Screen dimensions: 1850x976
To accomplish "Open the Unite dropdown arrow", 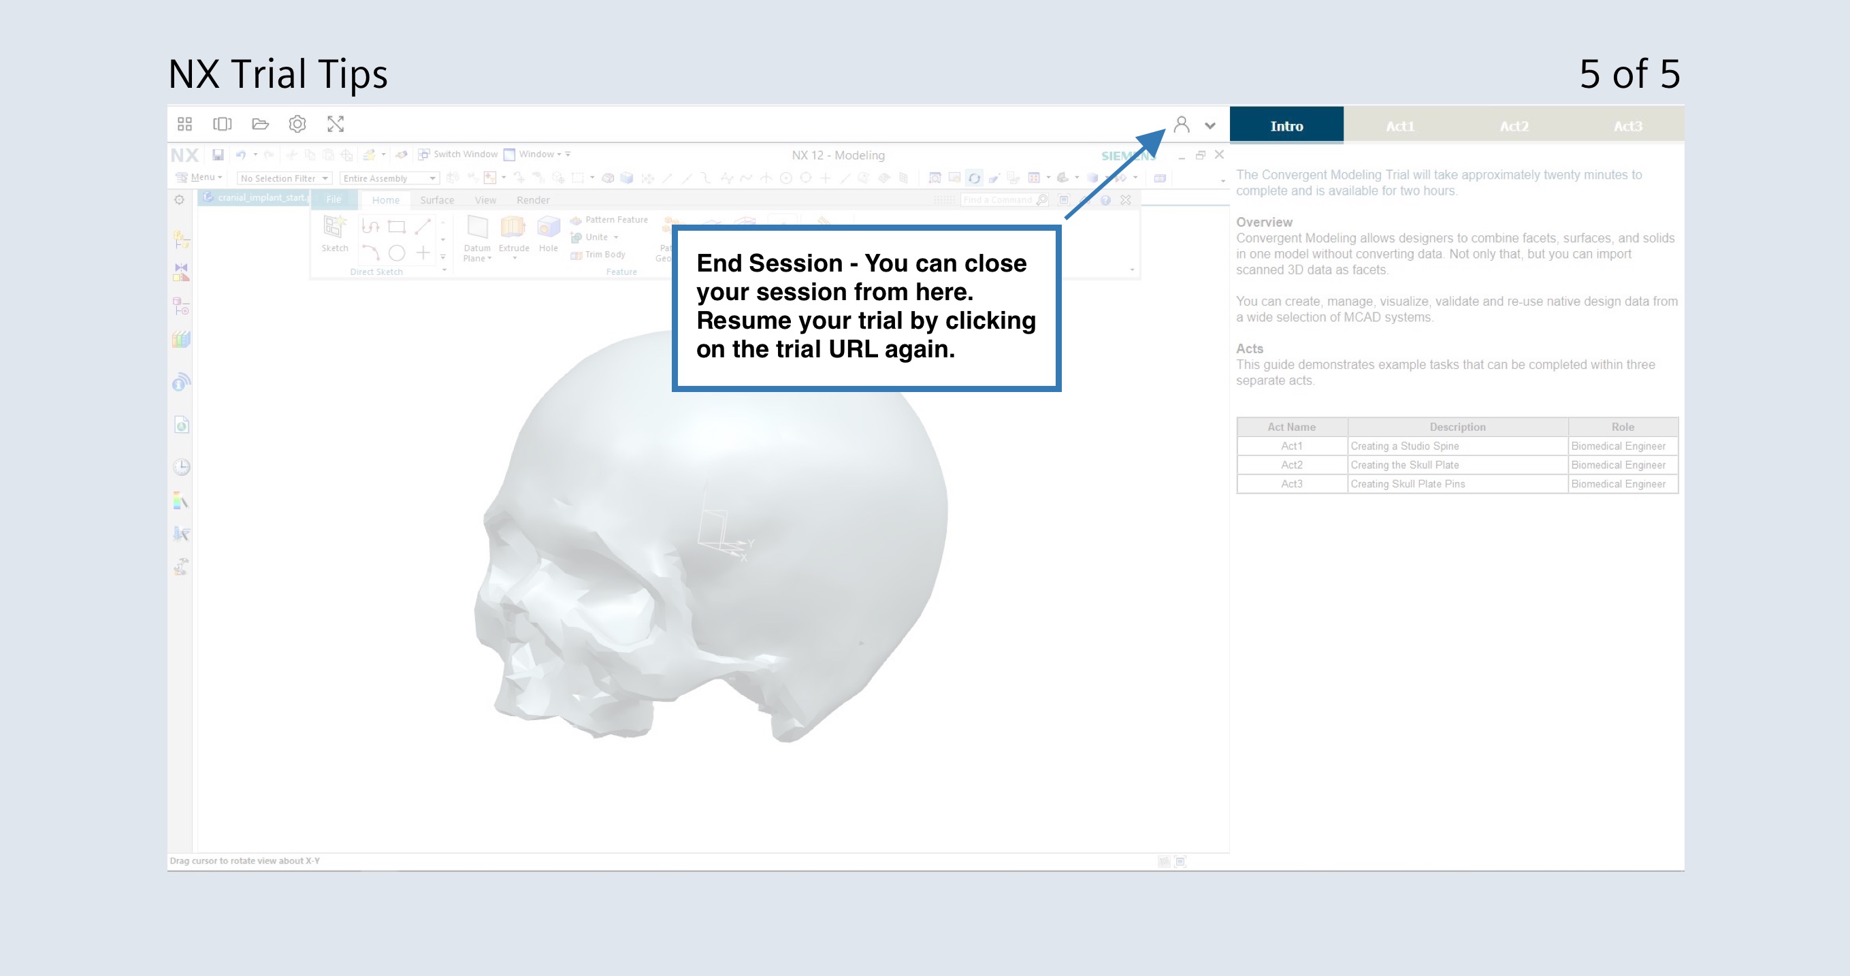I will [x=616, y=237].
